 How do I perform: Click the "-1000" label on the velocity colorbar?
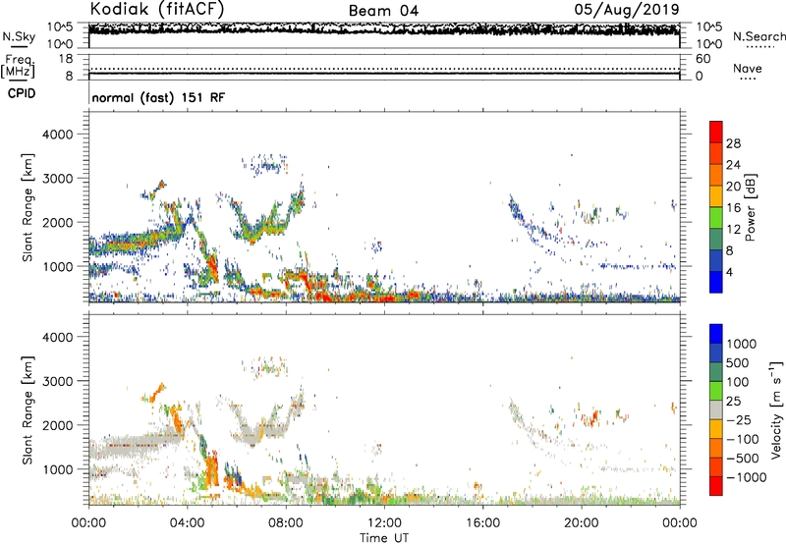[746, 477]
